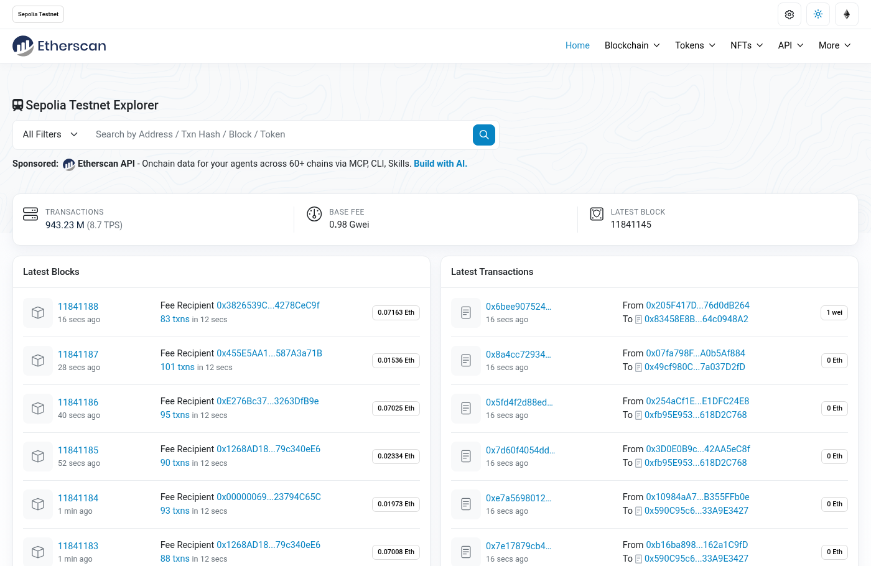The height and width of the screenshot is (566, 871).
Task: Click the 1 wei amount badge
Action: [x=834, y=312]
